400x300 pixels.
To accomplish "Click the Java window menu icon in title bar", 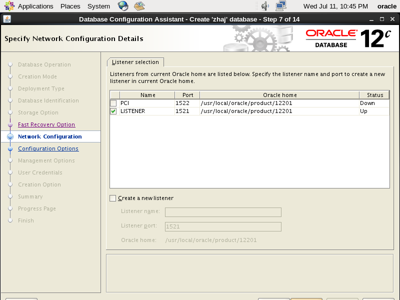I will click(7, 19).
